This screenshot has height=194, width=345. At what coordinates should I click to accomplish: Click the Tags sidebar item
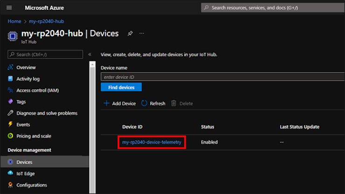[21, 102]
